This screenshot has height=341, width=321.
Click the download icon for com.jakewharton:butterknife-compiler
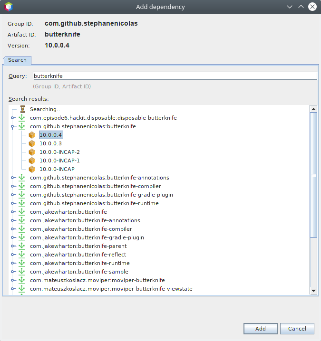coord(21,229)
